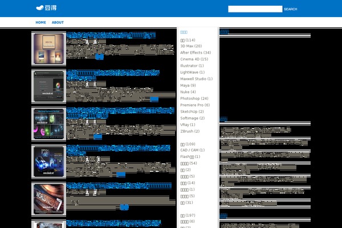Open the ZBrush (2) category
This screenshot has height=228, width=342.
click(190, 131)
